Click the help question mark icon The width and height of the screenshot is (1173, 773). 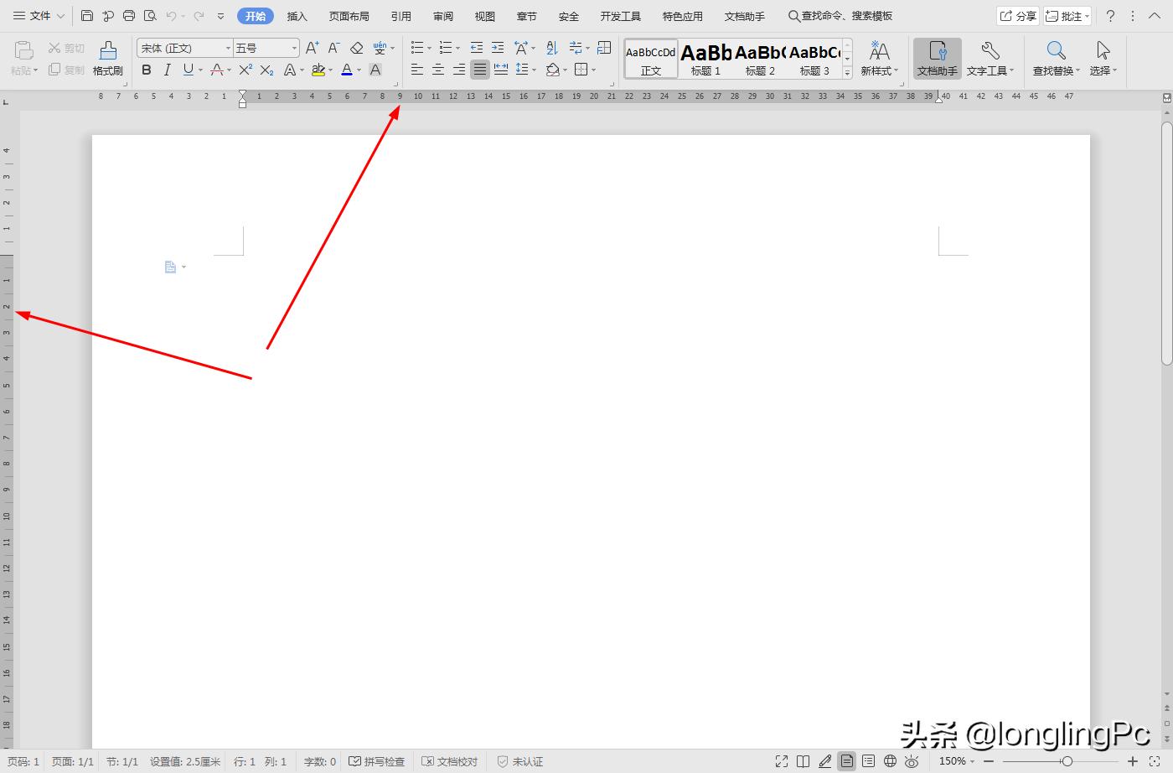(x=1110, y=16)
